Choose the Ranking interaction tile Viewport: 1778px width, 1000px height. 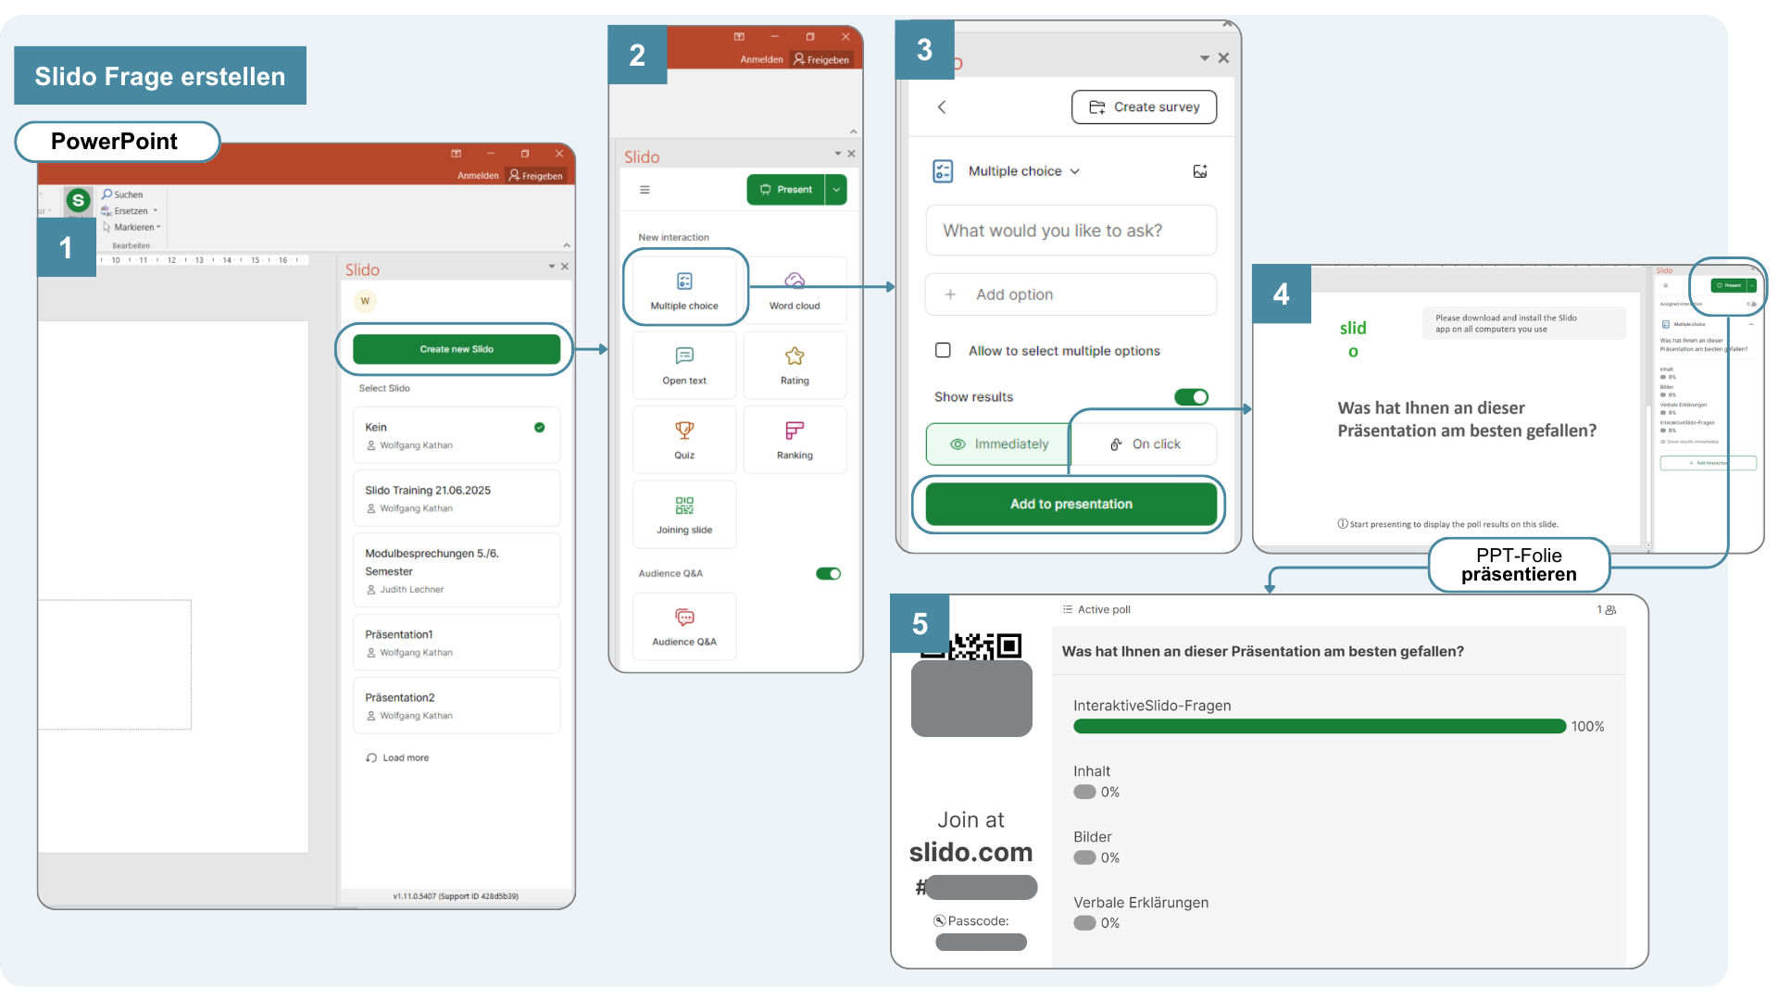(x=795, y=440)
